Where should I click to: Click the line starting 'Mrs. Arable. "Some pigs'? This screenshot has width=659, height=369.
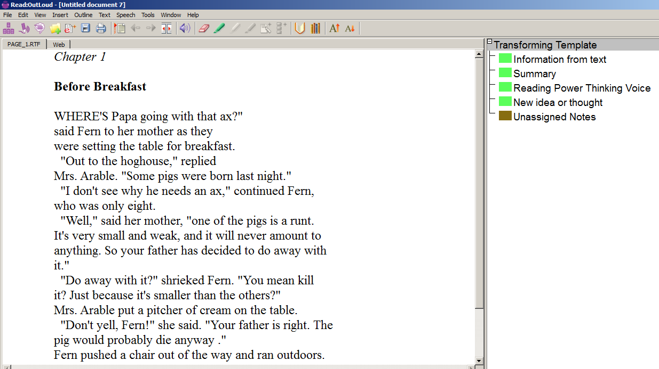(x=173, y=176)
